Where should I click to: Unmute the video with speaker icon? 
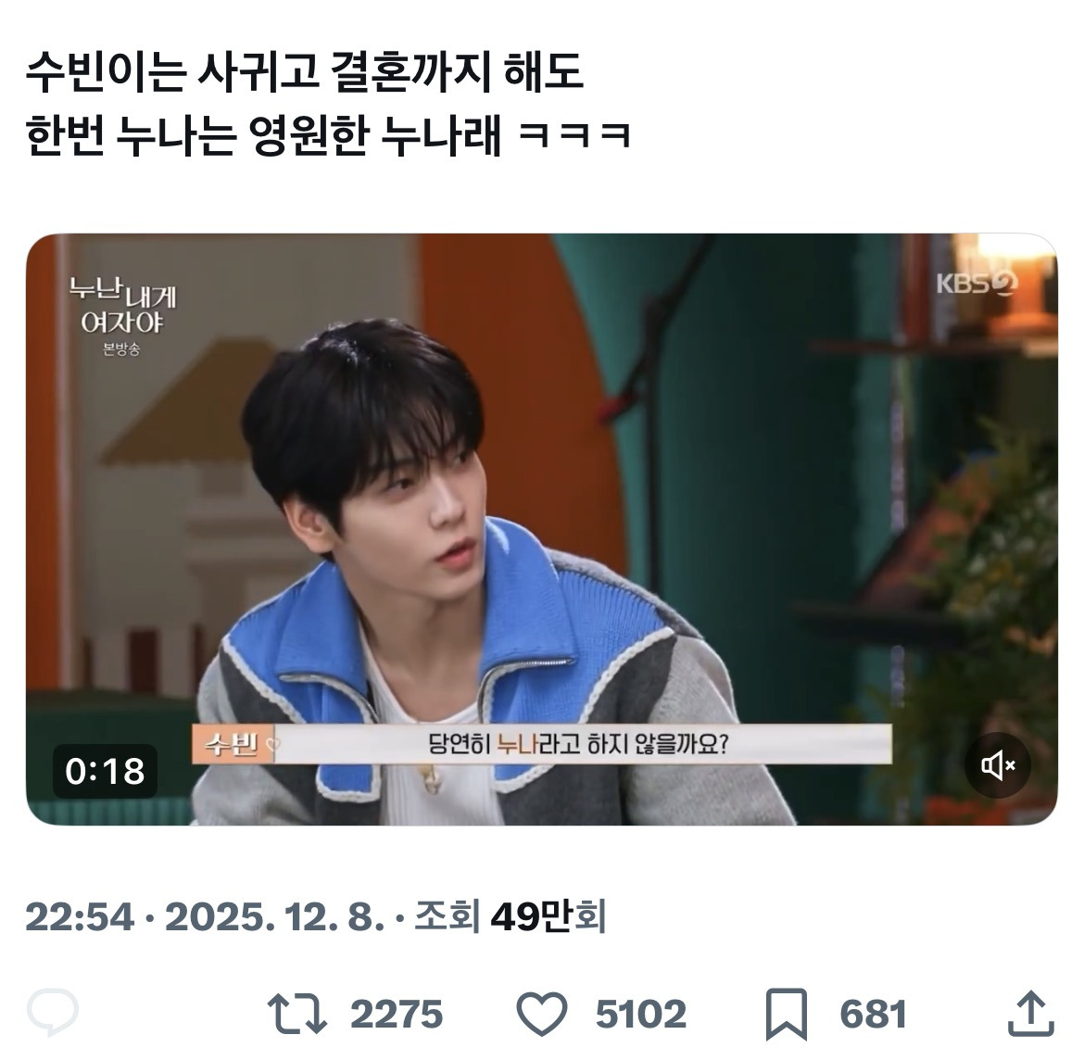point(998,764)
